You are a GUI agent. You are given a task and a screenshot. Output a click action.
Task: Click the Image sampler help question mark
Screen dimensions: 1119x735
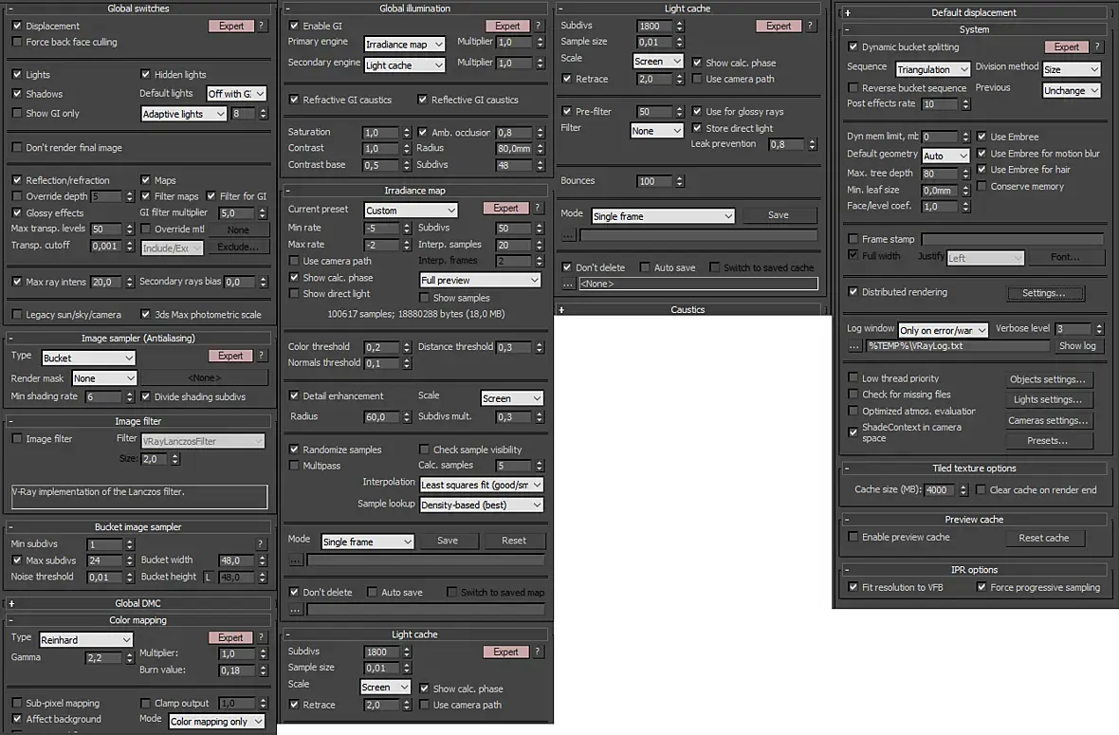pos(261,356)
